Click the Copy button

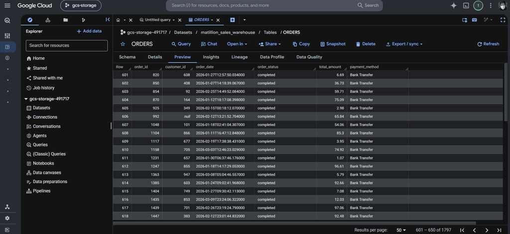click(301, 44)
